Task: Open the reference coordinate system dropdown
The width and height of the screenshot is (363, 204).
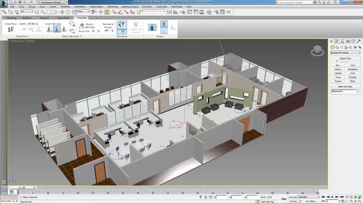Action: click(84, 11)
